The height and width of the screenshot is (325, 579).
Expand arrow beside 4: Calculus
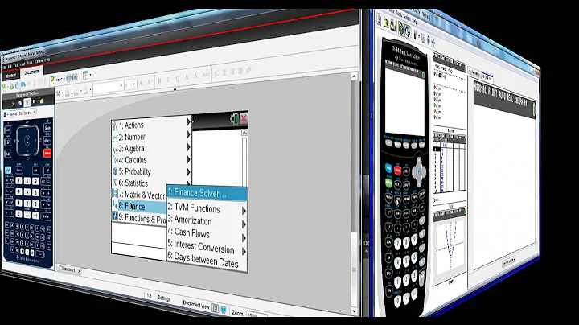tap(189, 159)
